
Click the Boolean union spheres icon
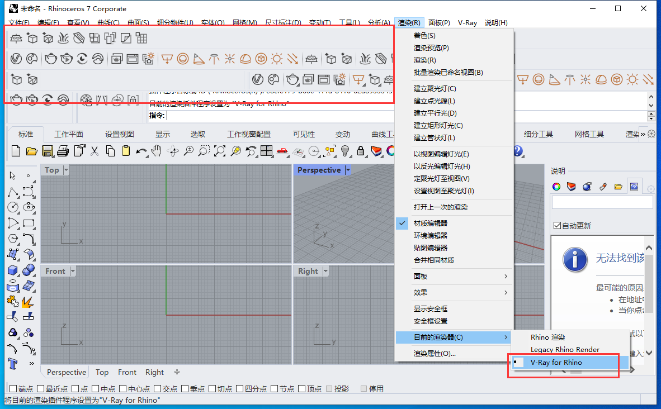pos(29,270)
